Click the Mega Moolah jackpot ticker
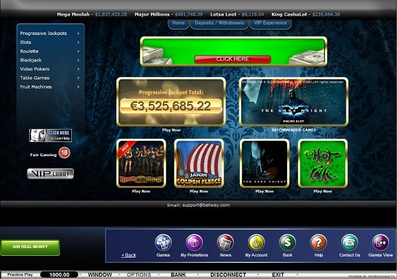The image size is (397, 279). (92, 14)
